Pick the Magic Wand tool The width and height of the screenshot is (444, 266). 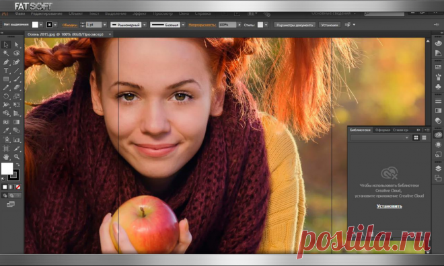point(6,53)
